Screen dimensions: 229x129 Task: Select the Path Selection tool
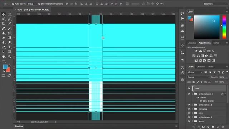coord(3,52)
